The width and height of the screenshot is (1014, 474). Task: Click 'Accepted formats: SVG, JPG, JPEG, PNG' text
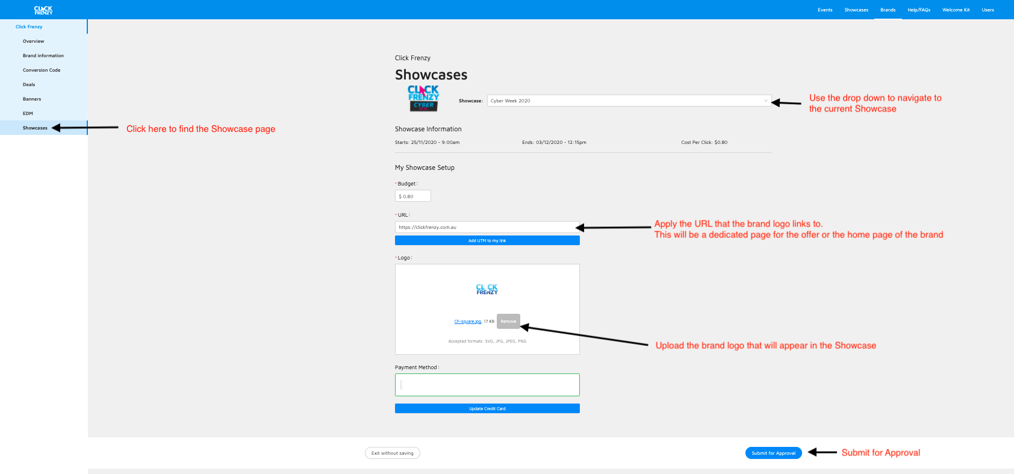pyautogui.click(x=487, y=341)
